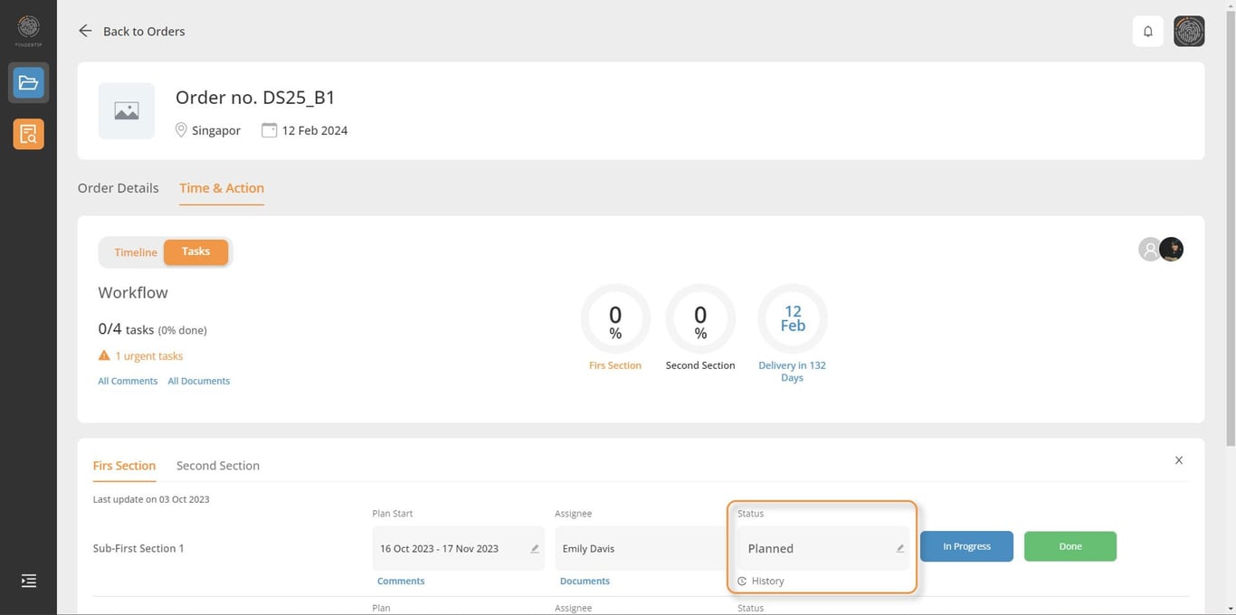This screenshot has height=615, width=1236.
Task: Click the pencil icon in Status field
Action: [x=899, y=549]
